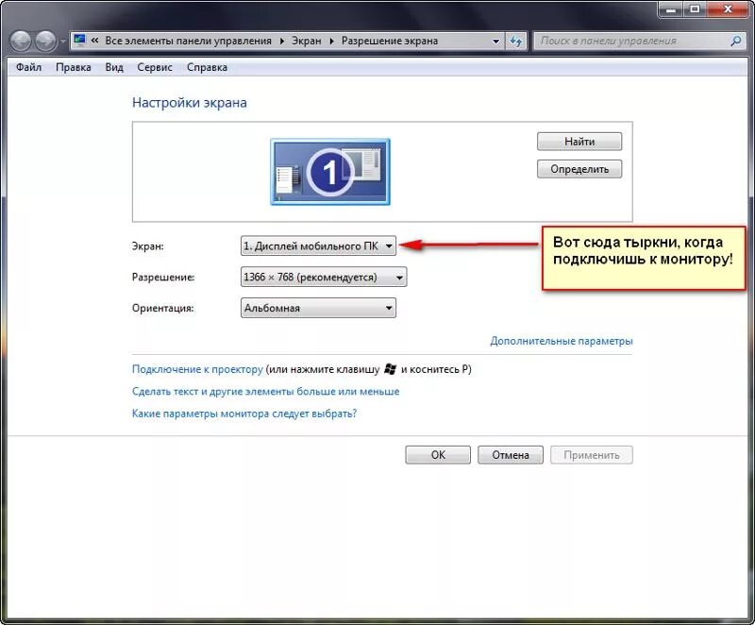Expand arrow after 'Все элементы панели управления'
This screenshot has width=755, height=625.
tap(282, 41)
